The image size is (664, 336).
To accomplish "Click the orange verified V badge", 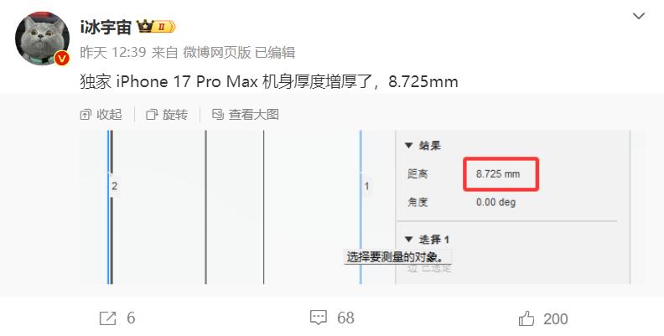I will click(62, 59).
